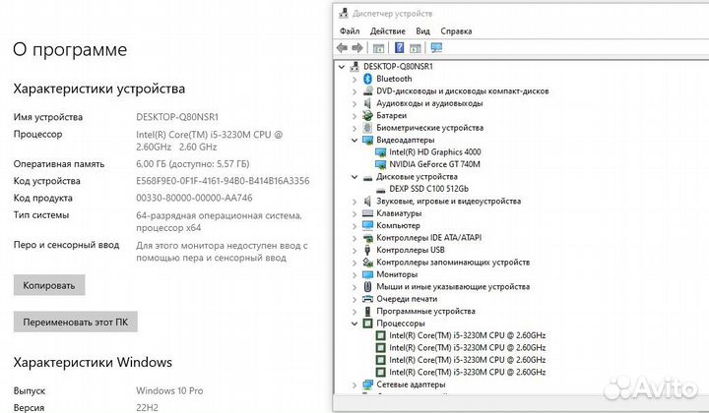Click the Видеоадаптеры display icon
Screen dimensions: 709x413
click(x=367, y=140)
